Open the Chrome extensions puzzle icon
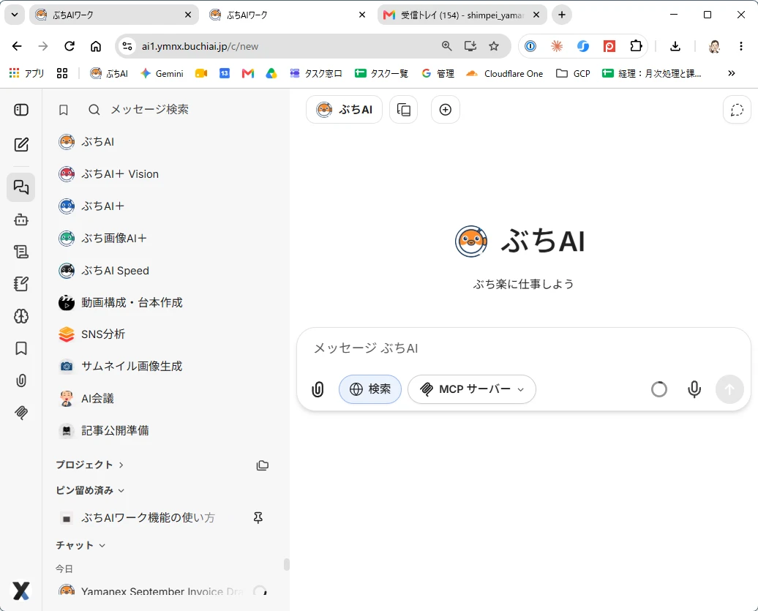 [636, 46]
